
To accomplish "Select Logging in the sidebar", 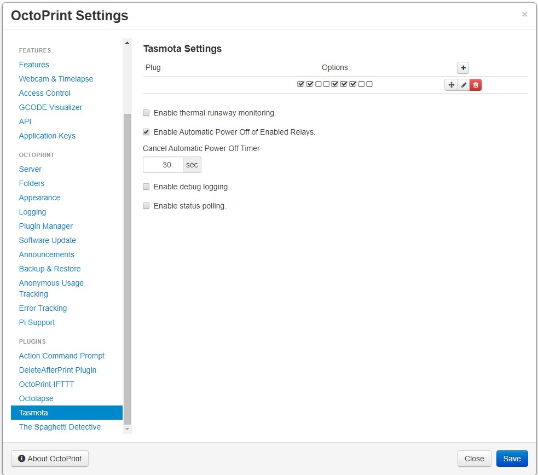I will [32, 212].
